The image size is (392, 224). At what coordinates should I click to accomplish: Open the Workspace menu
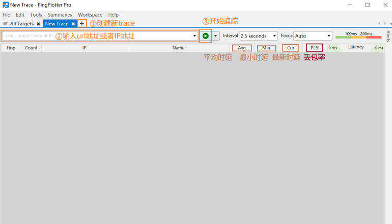90,15
